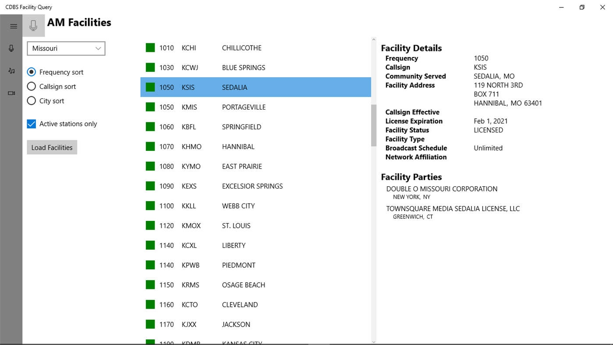Viewport: 613px width, 345px height.
Task: Open the hamburger navigation menu
Action: click(12, 26)
